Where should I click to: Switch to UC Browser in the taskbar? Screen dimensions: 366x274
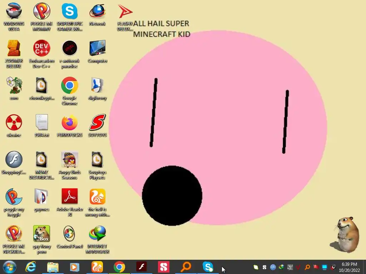pyautogui.click(x=97, y=267)
